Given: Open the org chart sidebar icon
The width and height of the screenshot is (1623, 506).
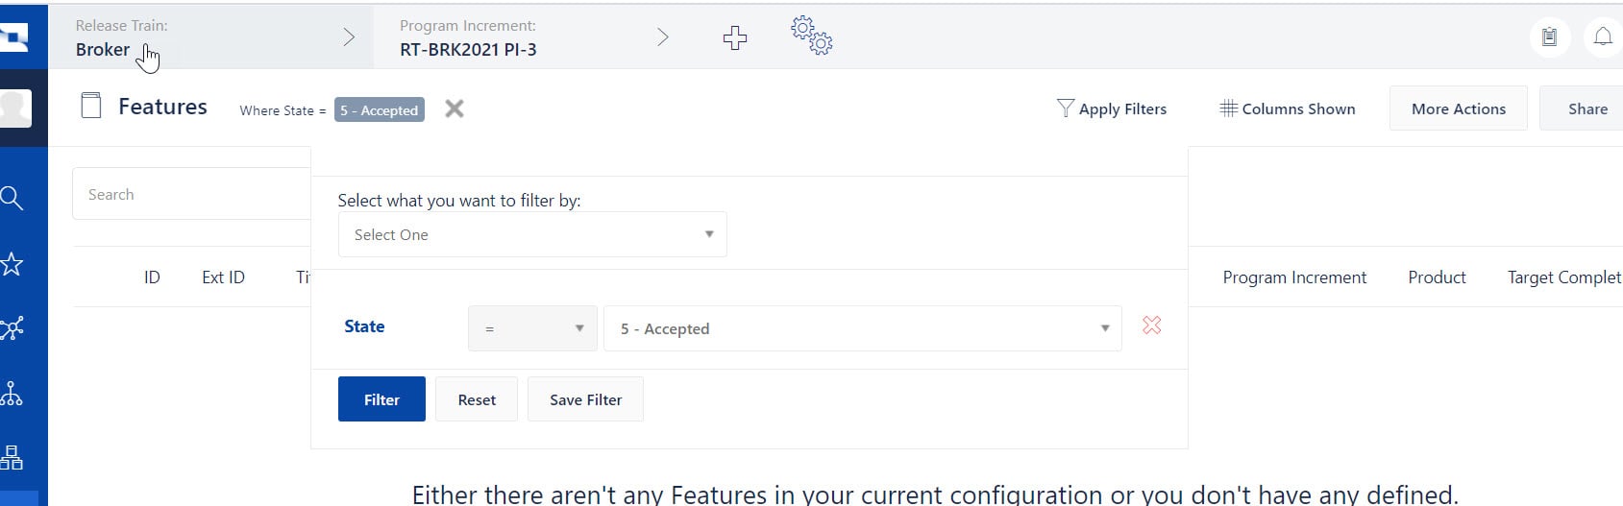Looking at the screenshot, I should (12, 457).
